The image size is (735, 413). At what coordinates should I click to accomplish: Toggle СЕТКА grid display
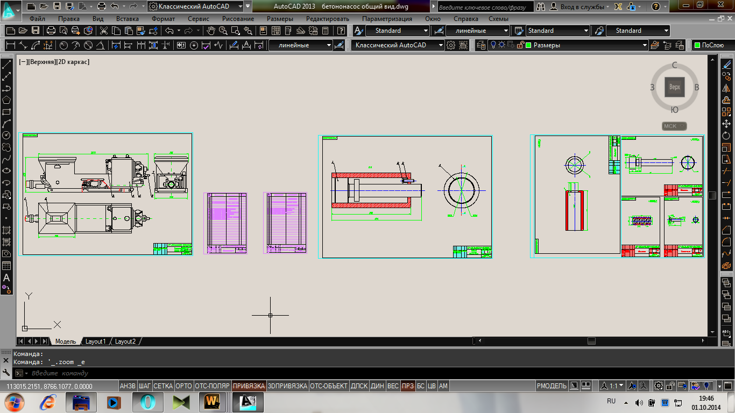point(163,386)
